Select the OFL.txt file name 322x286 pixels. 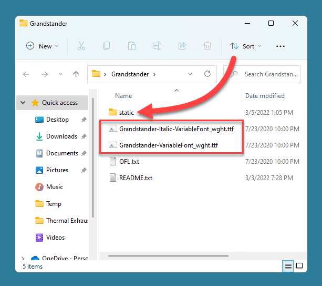(129, 162)
